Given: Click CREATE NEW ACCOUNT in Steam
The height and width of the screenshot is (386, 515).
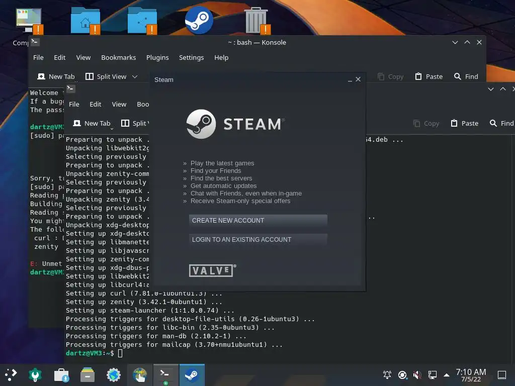Looking at the screenshot, I should pos(258,221).
